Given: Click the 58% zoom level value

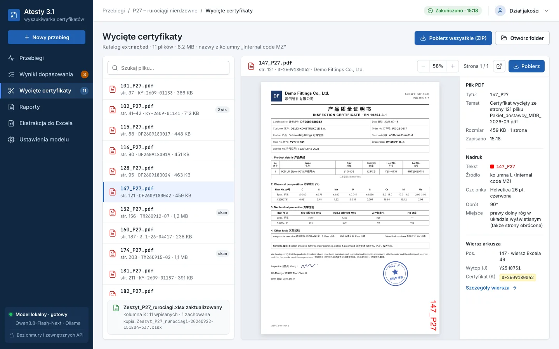Looking at the screenshot, I should (438, 66).
